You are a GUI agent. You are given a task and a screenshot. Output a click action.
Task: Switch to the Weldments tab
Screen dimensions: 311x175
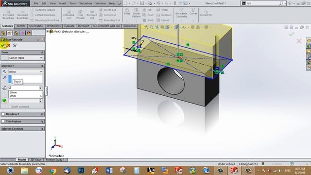pyautogui.click(x=54, y=26)
